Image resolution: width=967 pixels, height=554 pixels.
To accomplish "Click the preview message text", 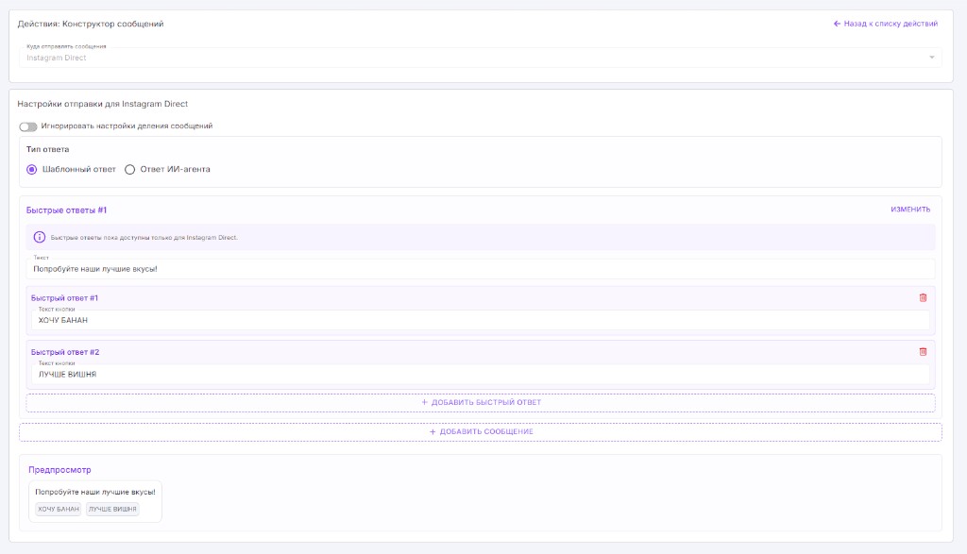I will click(95, 492).
